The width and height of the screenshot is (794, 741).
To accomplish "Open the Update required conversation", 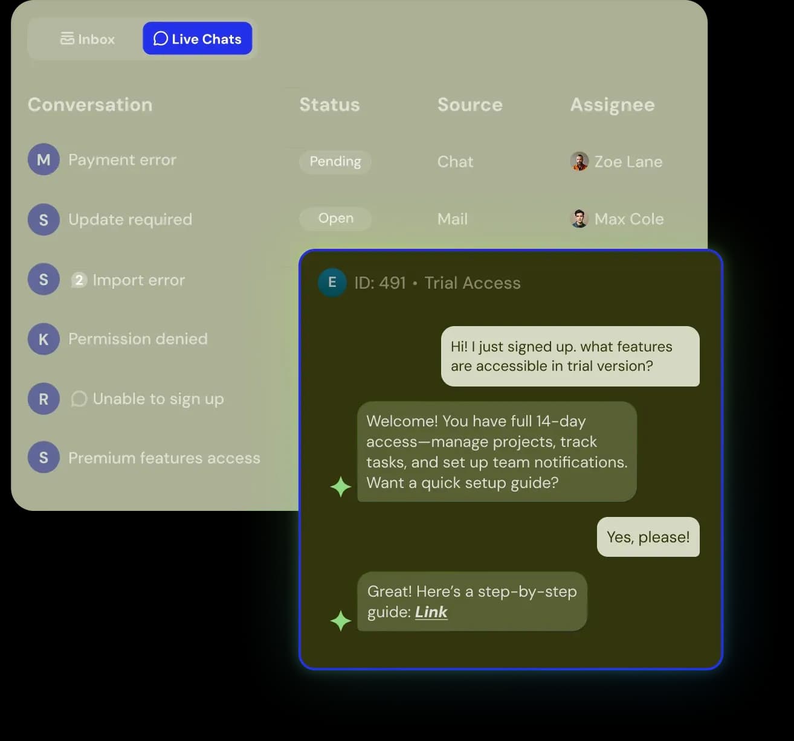I will coord(130,219).
